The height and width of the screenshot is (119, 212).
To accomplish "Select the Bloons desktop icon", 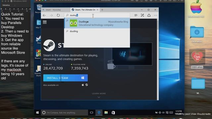I will (38, 54).
